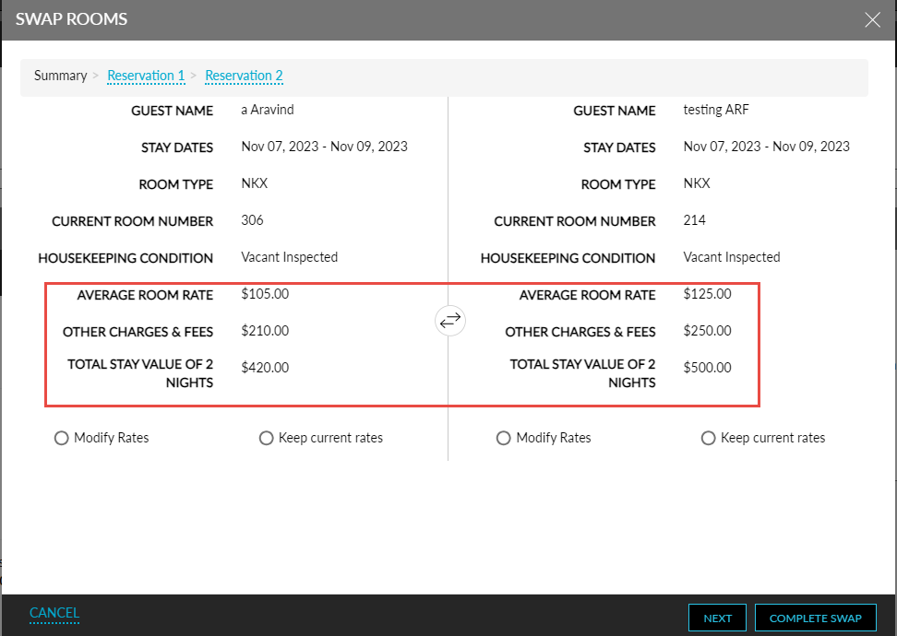Open the Reservation 2 breadcrumb link
Screen dimensions: 897x636
pos(243,77)
